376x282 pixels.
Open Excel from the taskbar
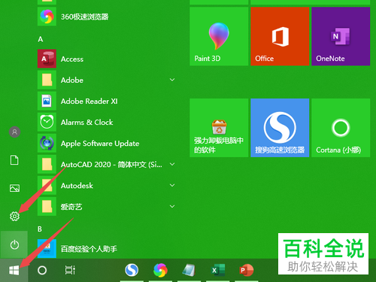[x=218, y=270]
